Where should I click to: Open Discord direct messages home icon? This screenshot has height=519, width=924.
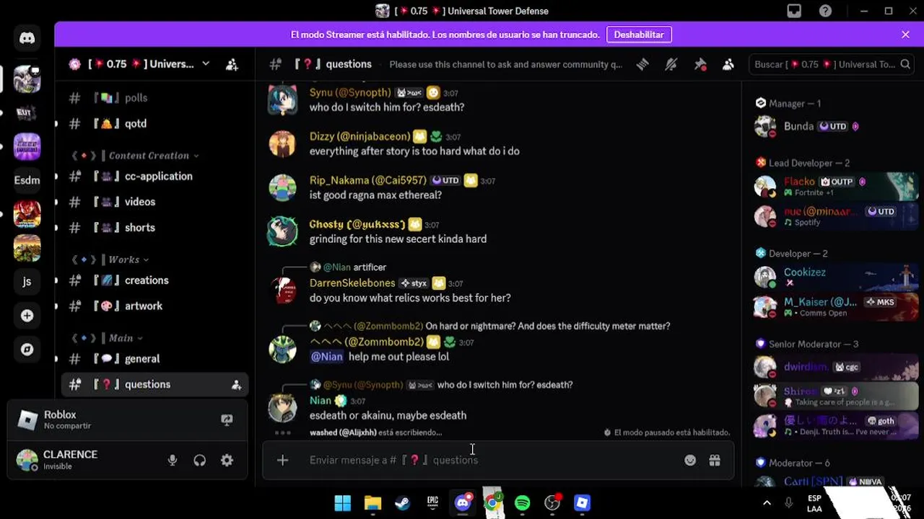(27, 38)
